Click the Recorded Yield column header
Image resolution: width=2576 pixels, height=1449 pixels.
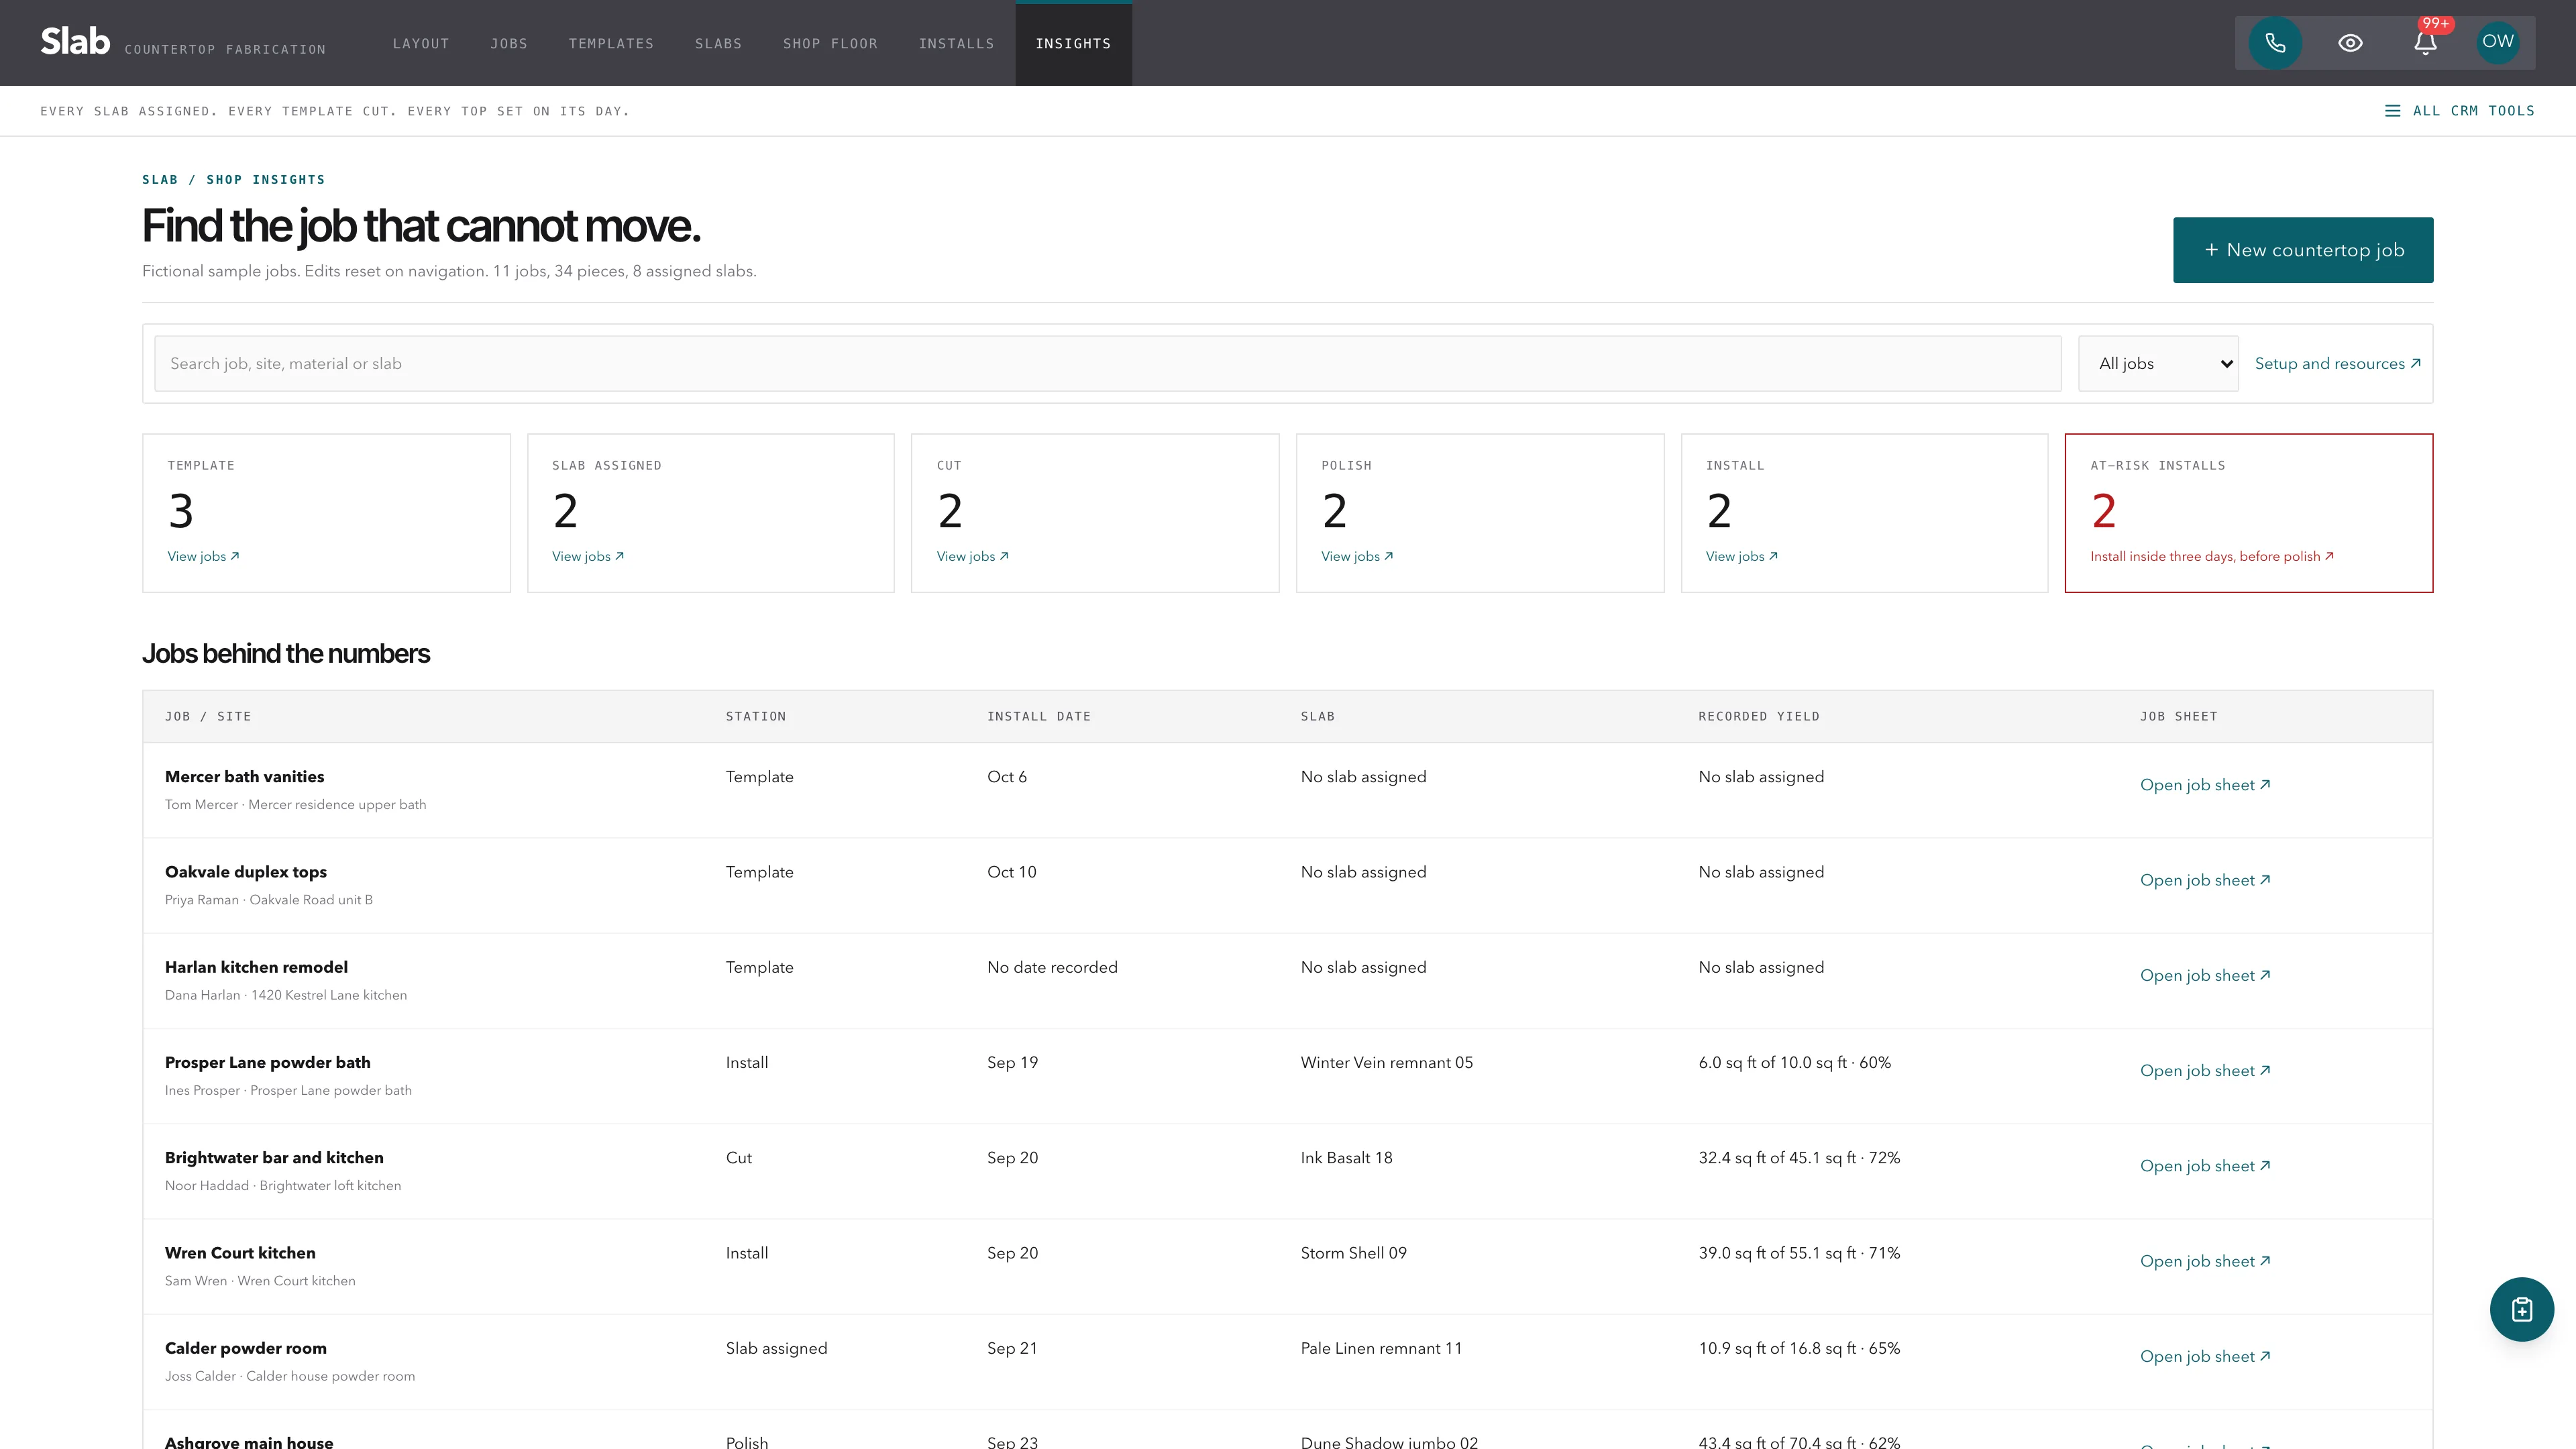point(1758,717)
